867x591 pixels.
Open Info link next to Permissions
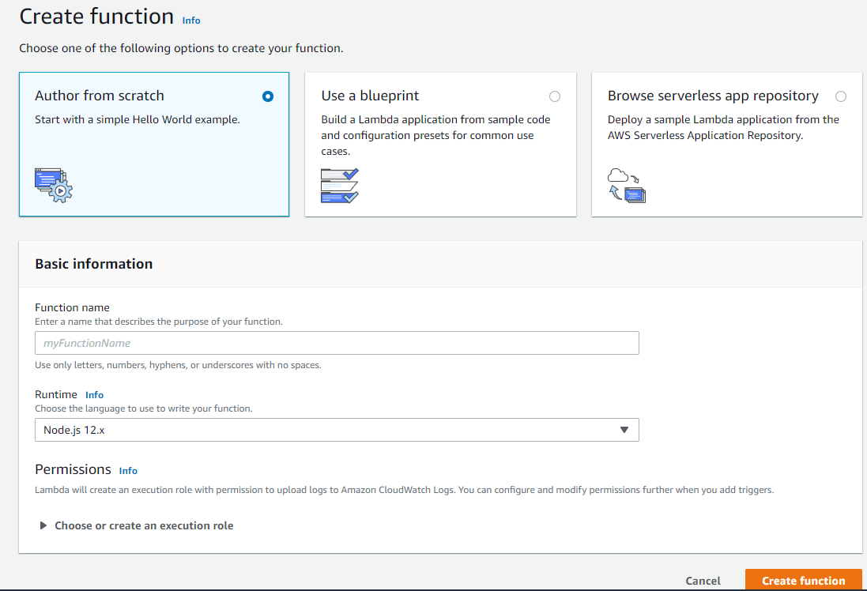point(128,471)
